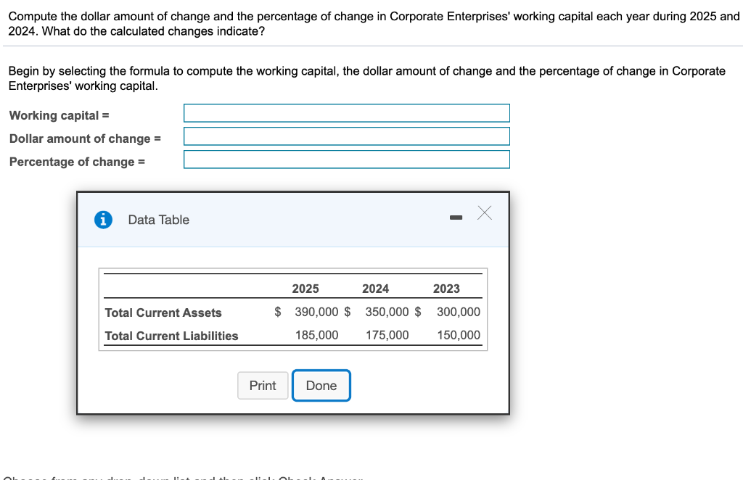743x480 pixels.
Task: Click the Done button to close the table
Action: 321,385
